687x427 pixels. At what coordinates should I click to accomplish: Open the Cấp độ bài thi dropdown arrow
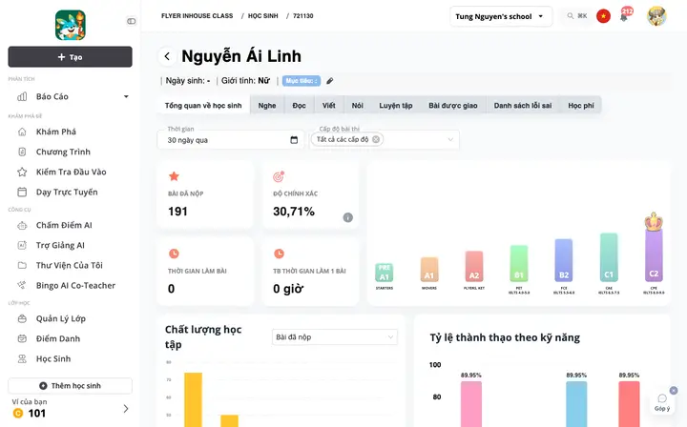pos(450,139)
